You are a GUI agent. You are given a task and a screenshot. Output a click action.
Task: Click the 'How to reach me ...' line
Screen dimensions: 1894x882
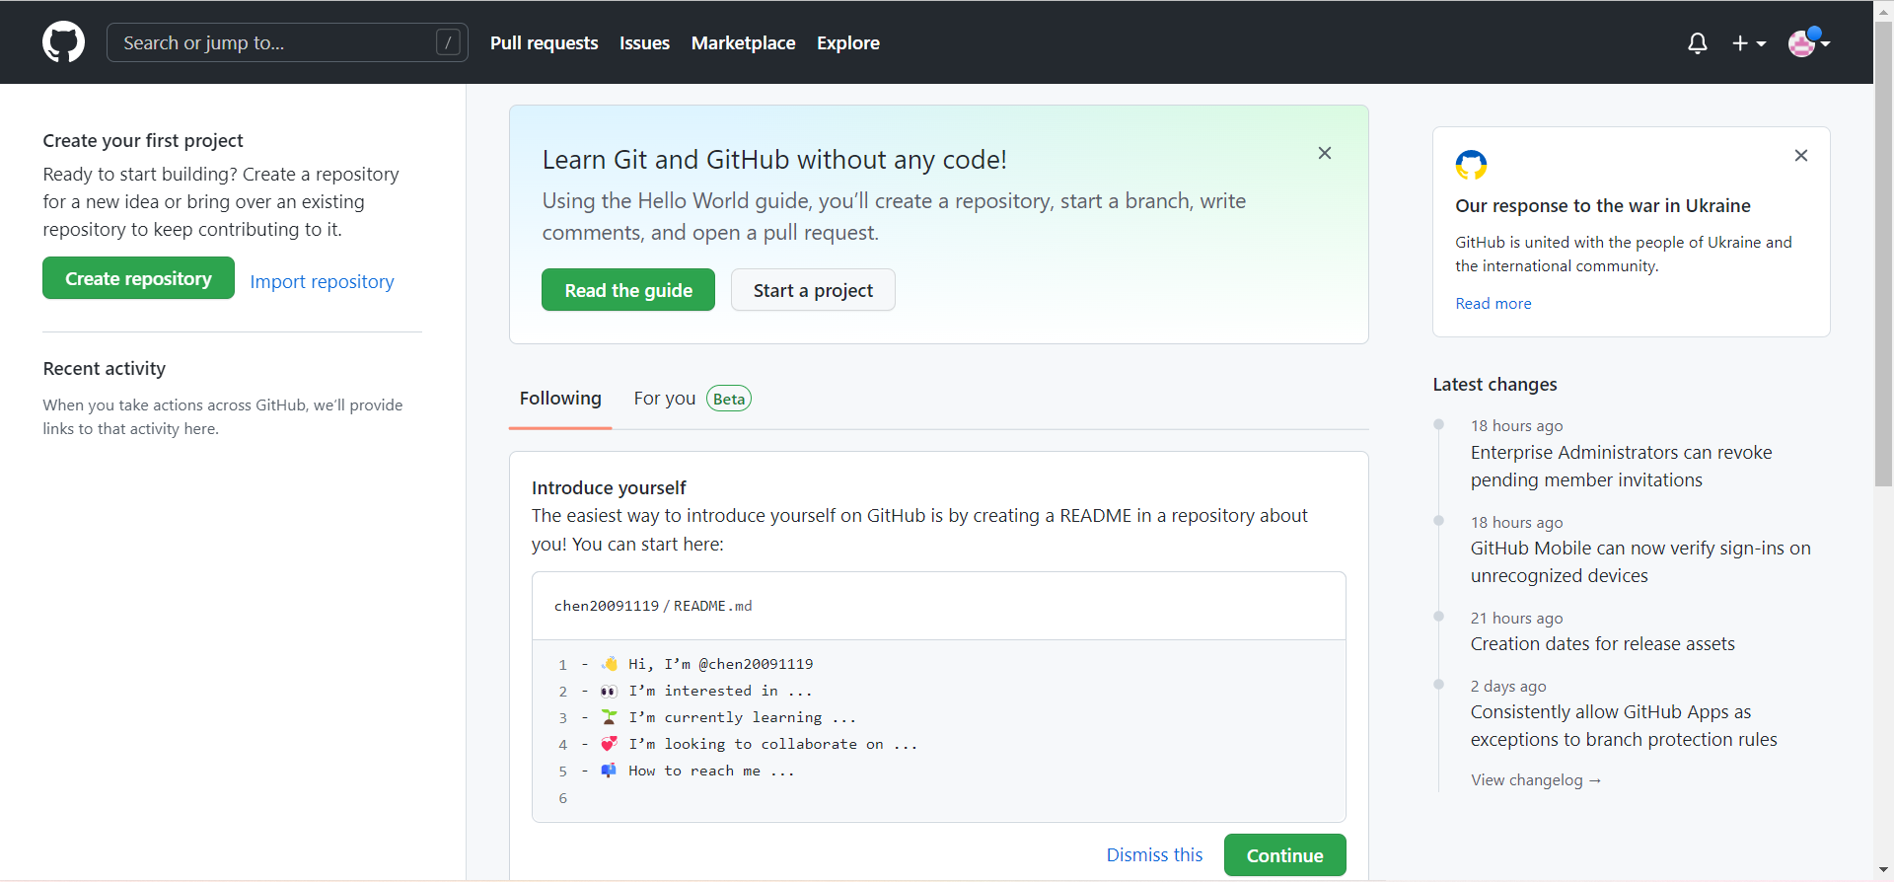[x=711, y=771]
